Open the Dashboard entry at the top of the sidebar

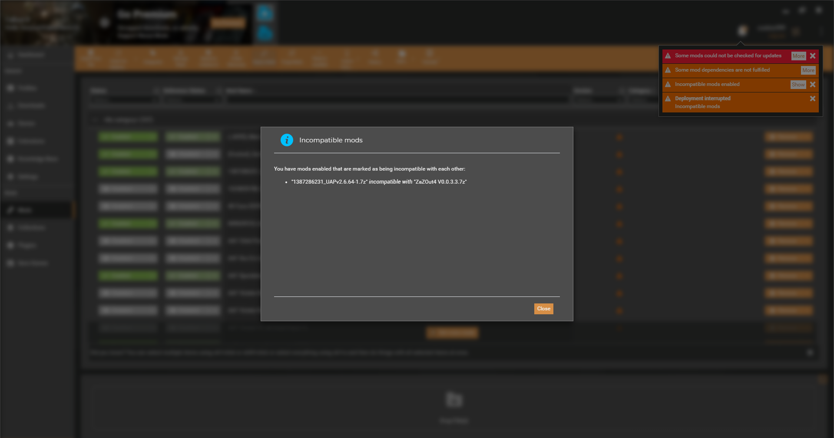30,55
